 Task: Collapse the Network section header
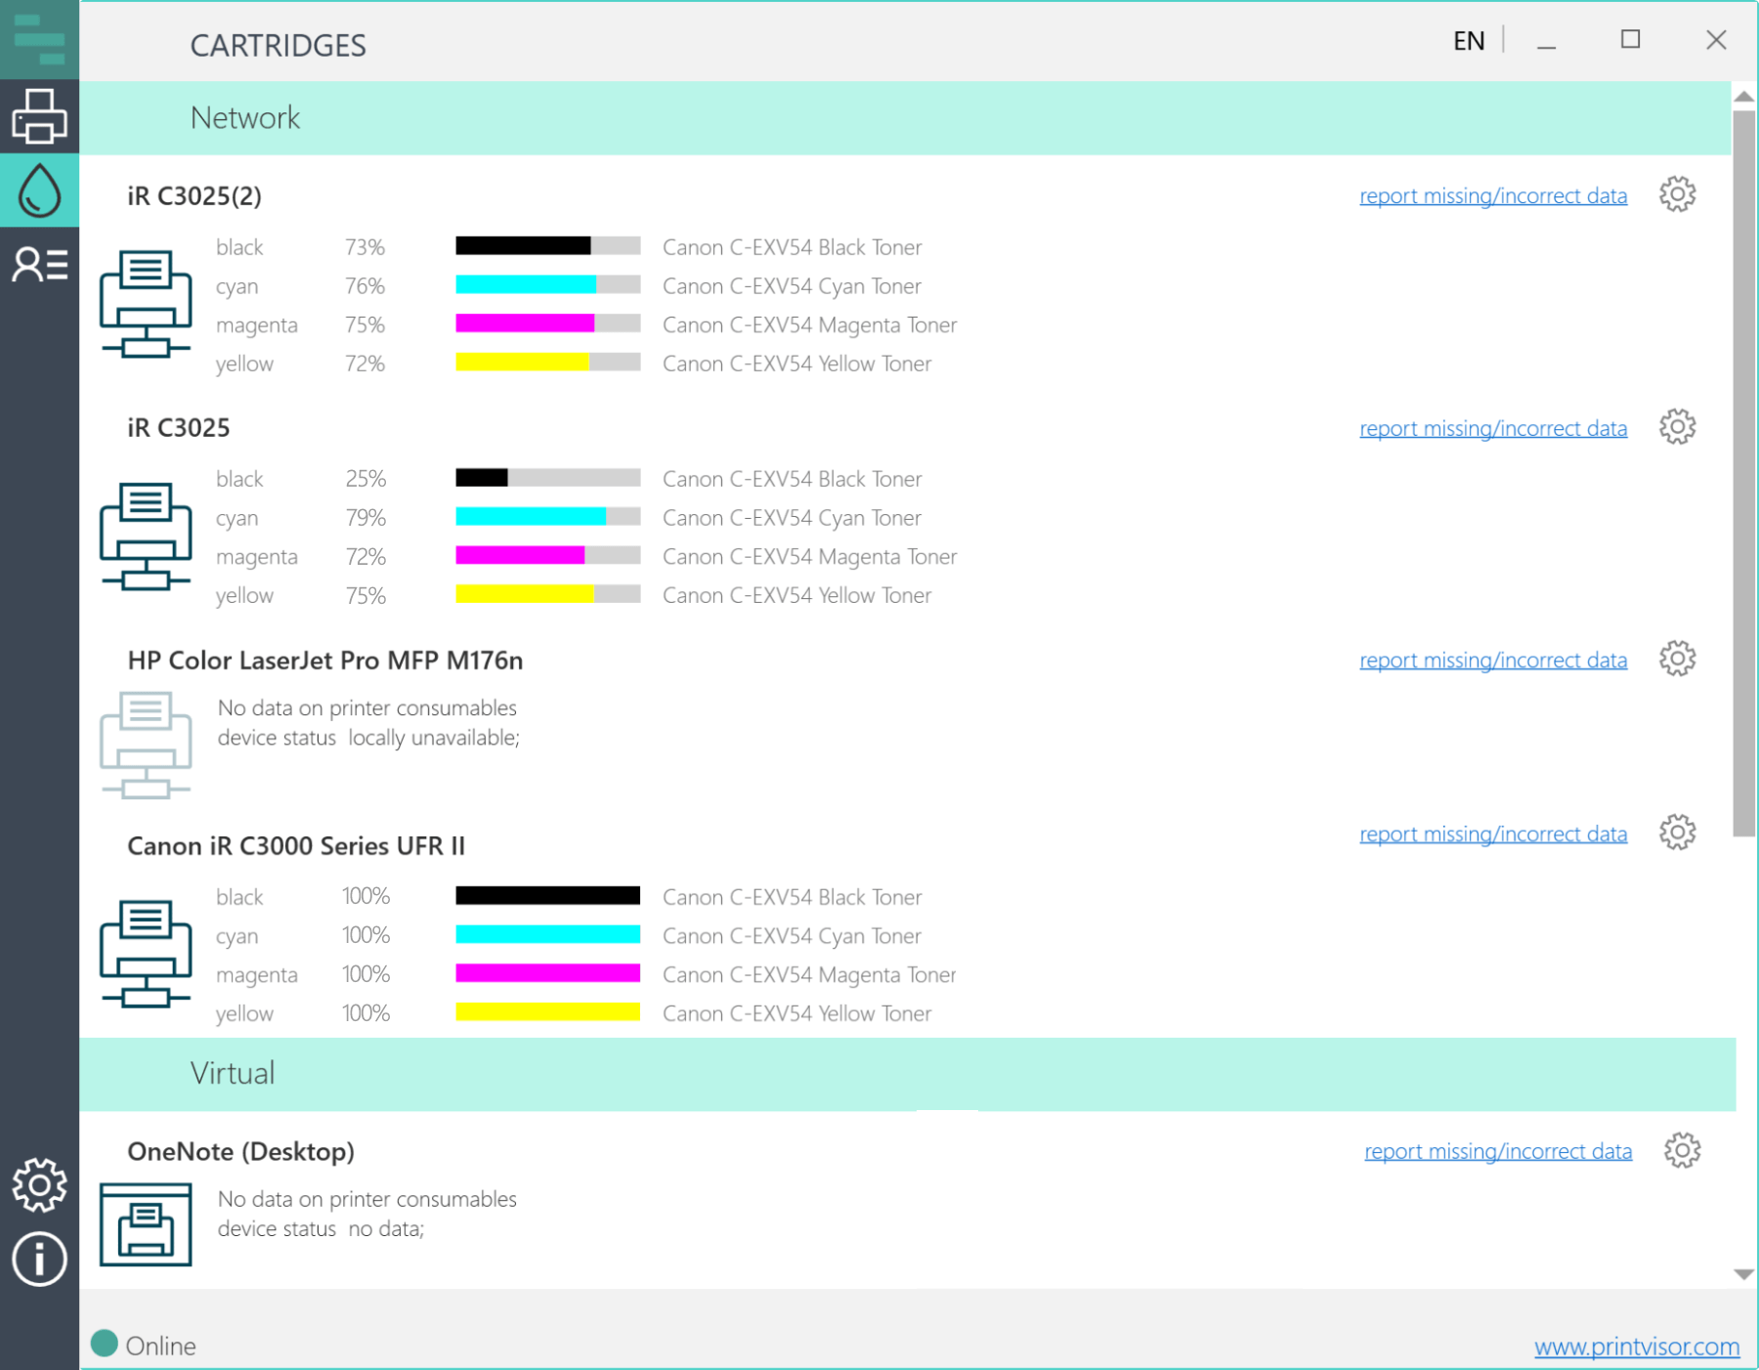[245, 118]
